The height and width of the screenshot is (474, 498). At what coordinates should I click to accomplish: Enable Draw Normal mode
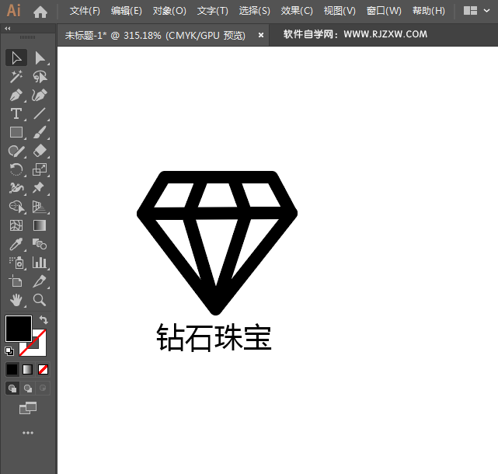tap(12, 389)
